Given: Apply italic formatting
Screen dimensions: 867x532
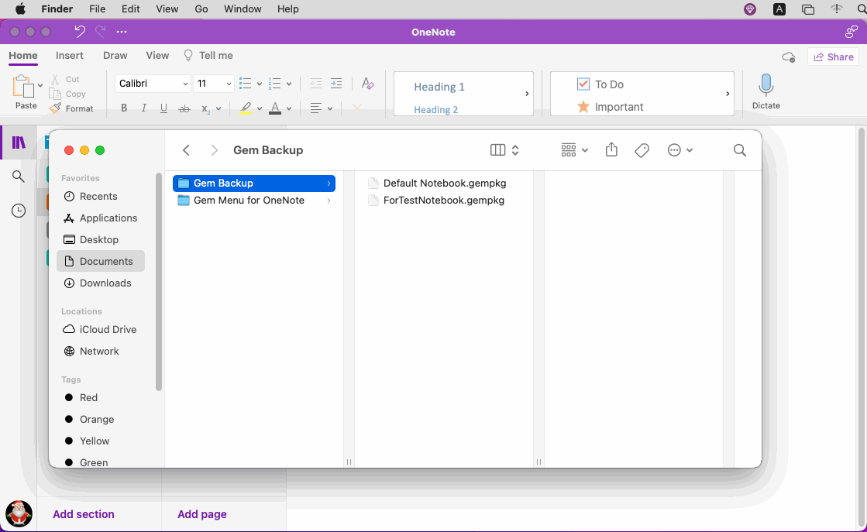Looking at the screenshot, I should click(144, 108).
